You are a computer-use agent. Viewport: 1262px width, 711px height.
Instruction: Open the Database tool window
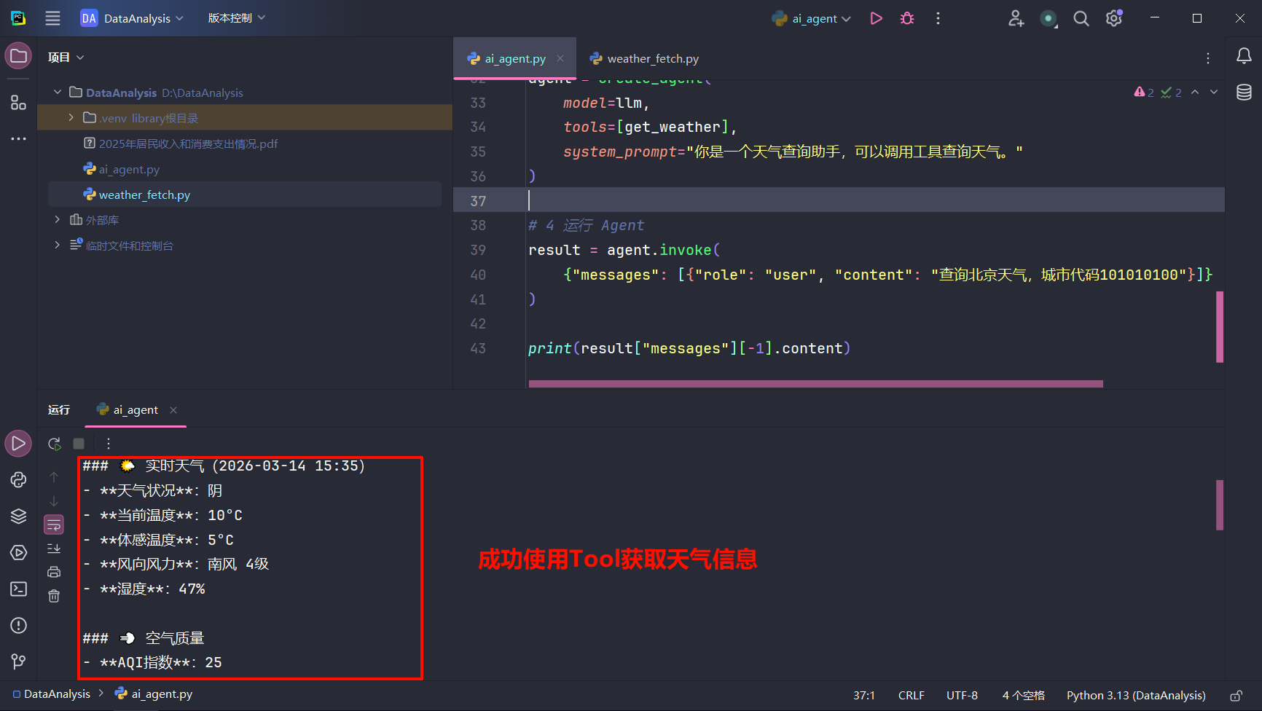point(1244,93)
